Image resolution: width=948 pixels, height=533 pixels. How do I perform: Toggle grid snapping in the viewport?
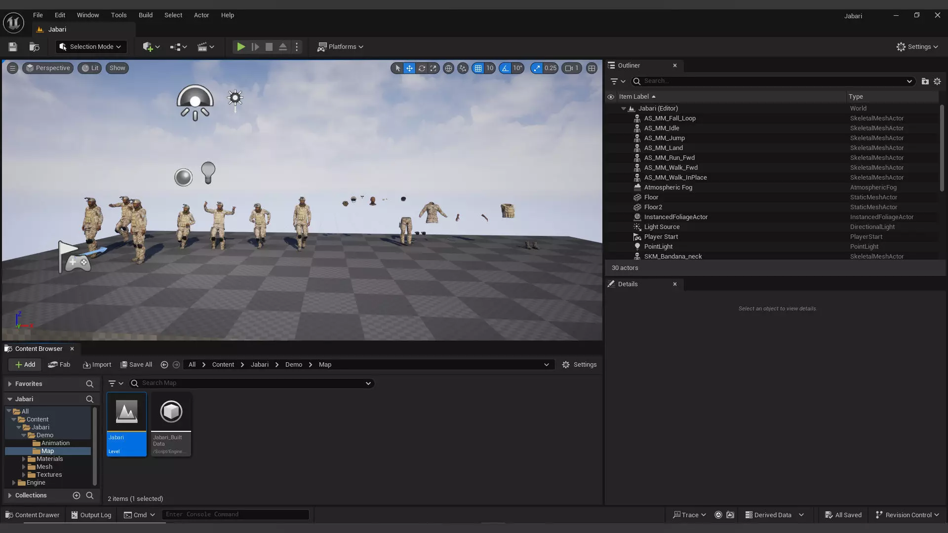[x=478, y=68]
